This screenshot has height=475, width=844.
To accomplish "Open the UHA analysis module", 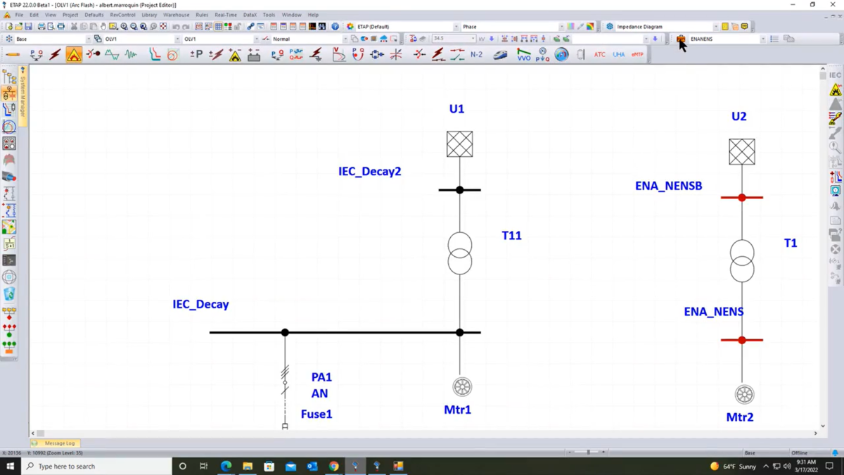I will pos(618,54).
